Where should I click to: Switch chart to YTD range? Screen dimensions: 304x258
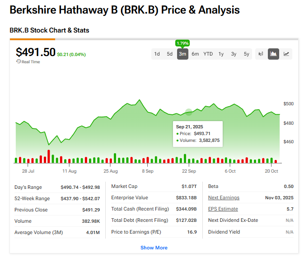point(208,54)
